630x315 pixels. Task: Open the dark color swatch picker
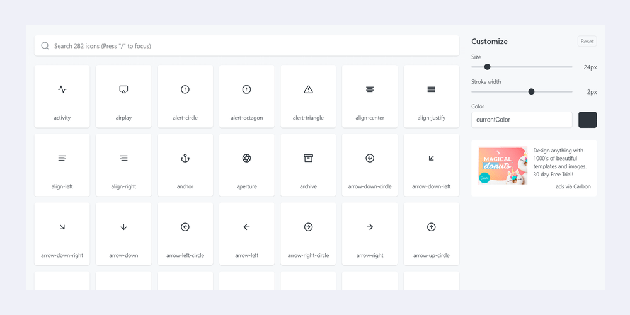587,120
